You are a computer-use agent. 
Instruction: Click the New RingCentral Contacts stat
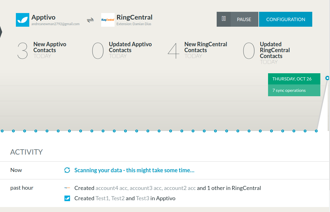pos(197,50)
